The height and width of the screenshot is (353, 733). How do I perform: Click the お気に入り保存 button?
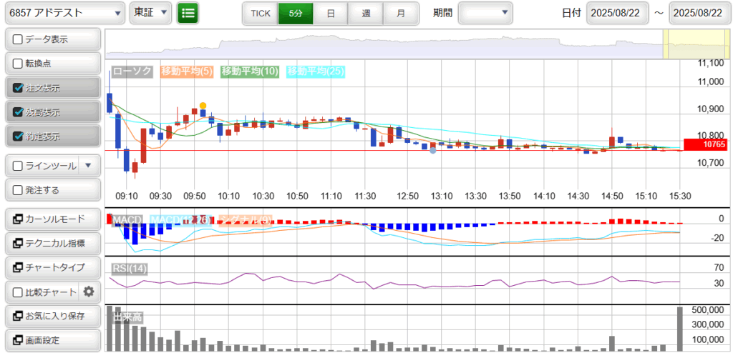(x=53, y=316)
